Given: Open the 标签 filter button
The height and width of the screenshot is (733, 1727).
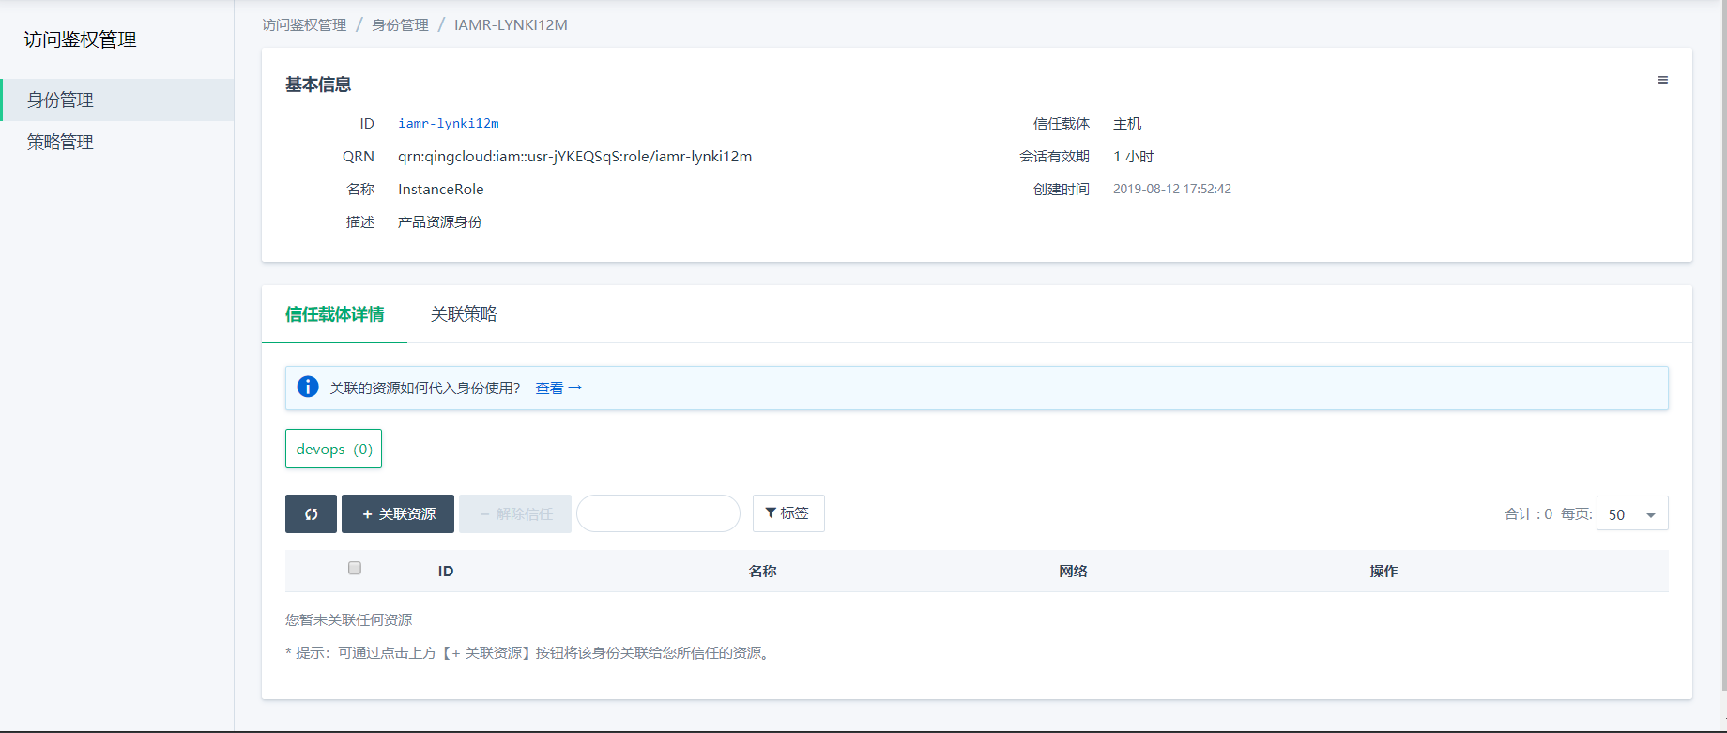Looking at the screenshot, I should coord(787,513).
